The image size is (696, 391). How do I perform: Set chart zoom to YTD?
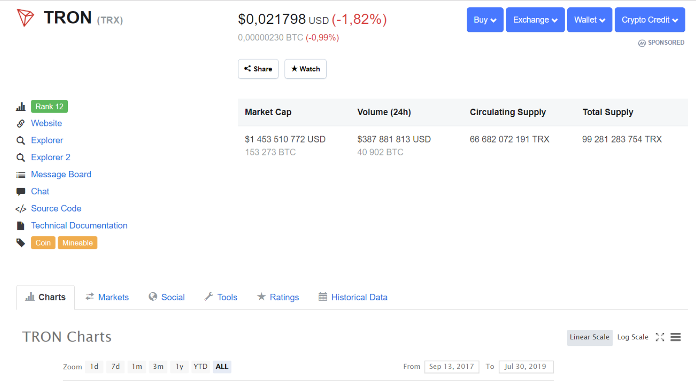(x=201, y=367)
